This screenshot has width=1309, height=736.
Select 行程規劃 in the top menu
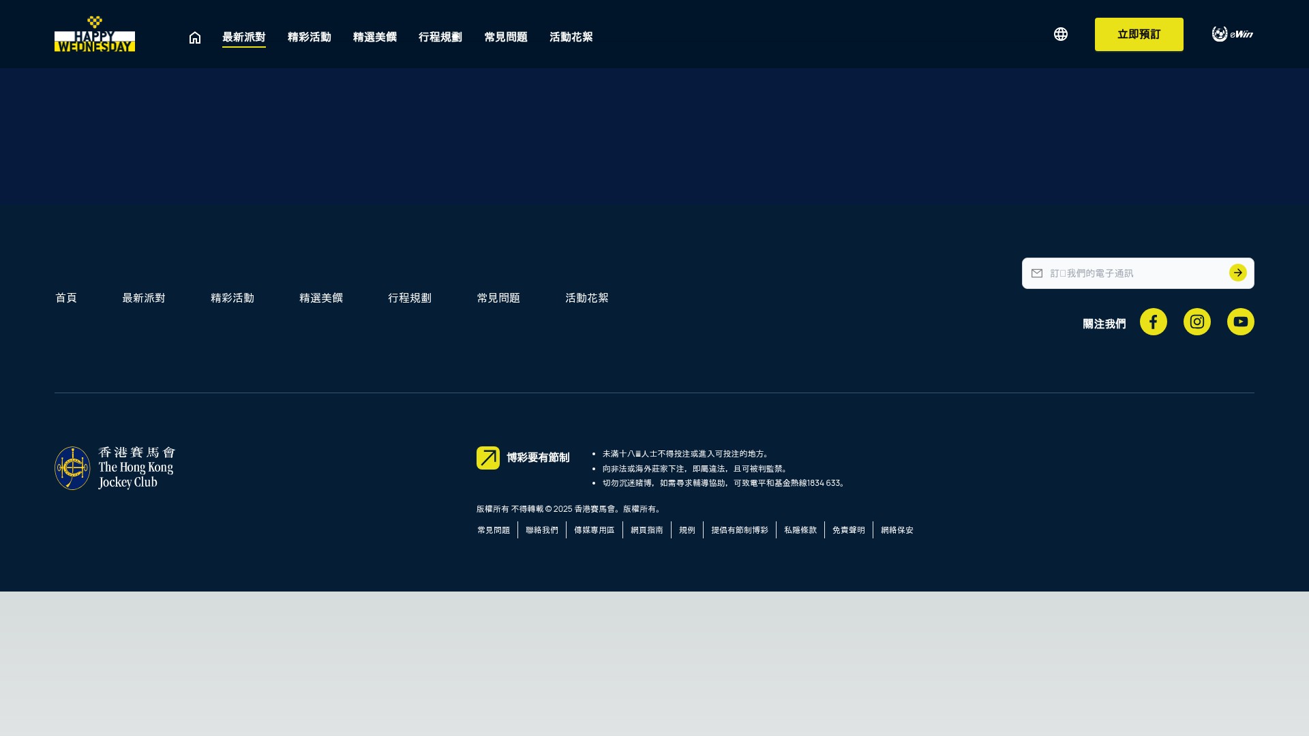[440, 37]
